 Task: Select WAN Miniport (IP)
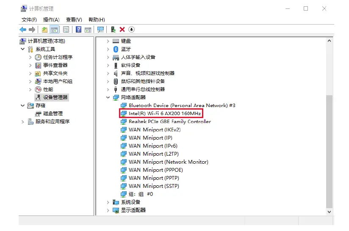coord(150,138)
